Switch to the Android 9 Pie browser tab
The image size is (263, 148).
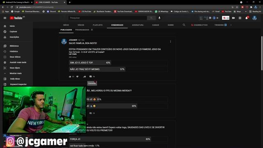pos(17,2)
